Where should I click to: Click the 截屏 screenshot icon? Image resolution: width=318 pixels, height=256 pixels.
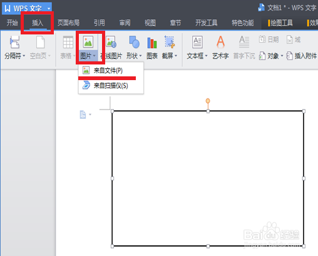170,42
